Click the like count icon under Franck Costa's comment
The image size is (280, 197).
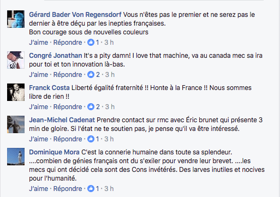tap(91, 107)
